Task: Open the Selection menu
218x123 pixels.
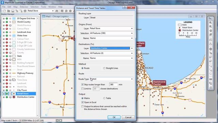Action: click(34, 7)
